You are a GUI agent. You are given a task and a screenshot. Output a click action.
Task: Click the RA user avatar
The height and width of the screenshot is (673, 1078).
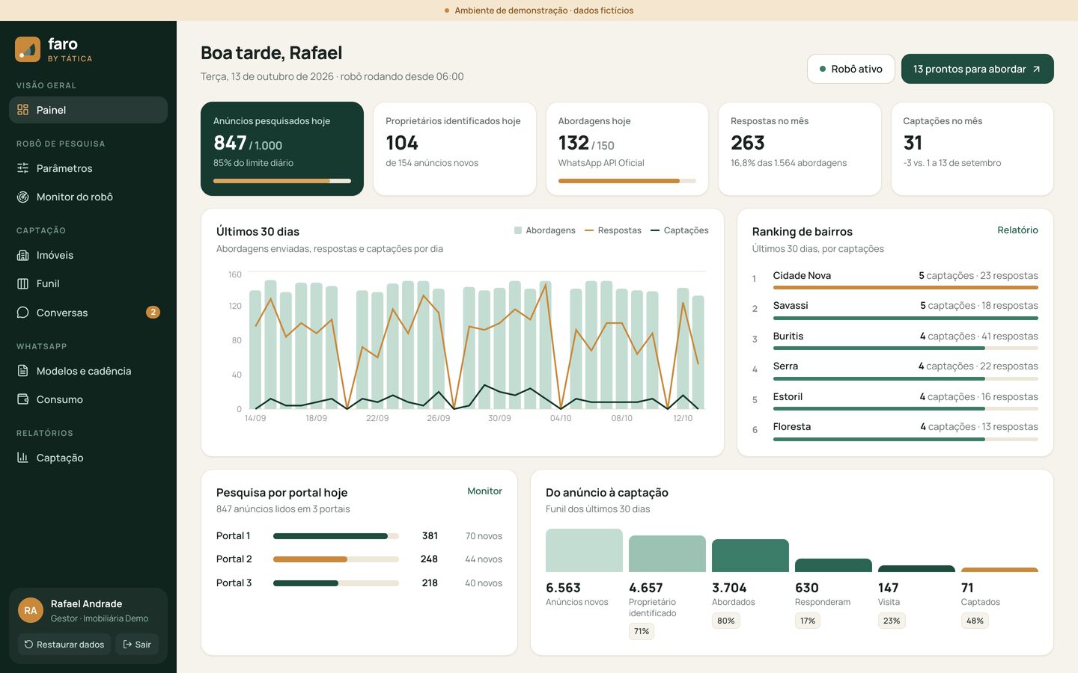pyautogui.click(x=31, y=610)
